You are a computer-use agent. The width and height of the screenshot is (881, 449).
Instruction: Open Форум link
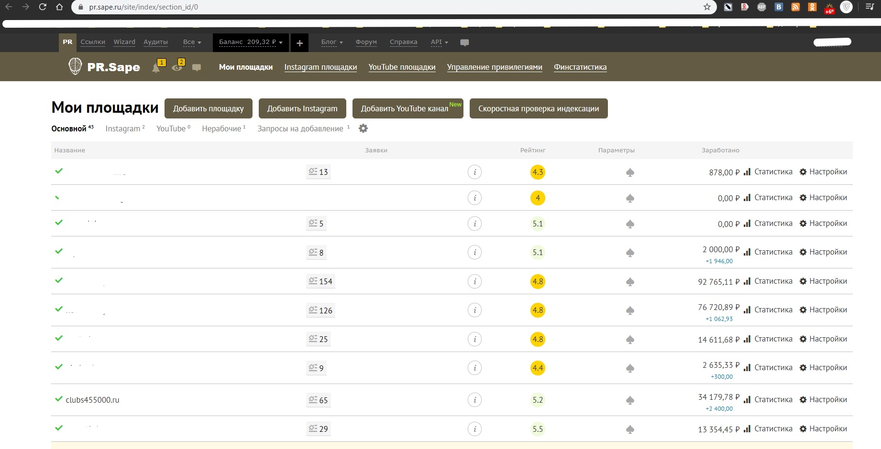click(366, 42)
